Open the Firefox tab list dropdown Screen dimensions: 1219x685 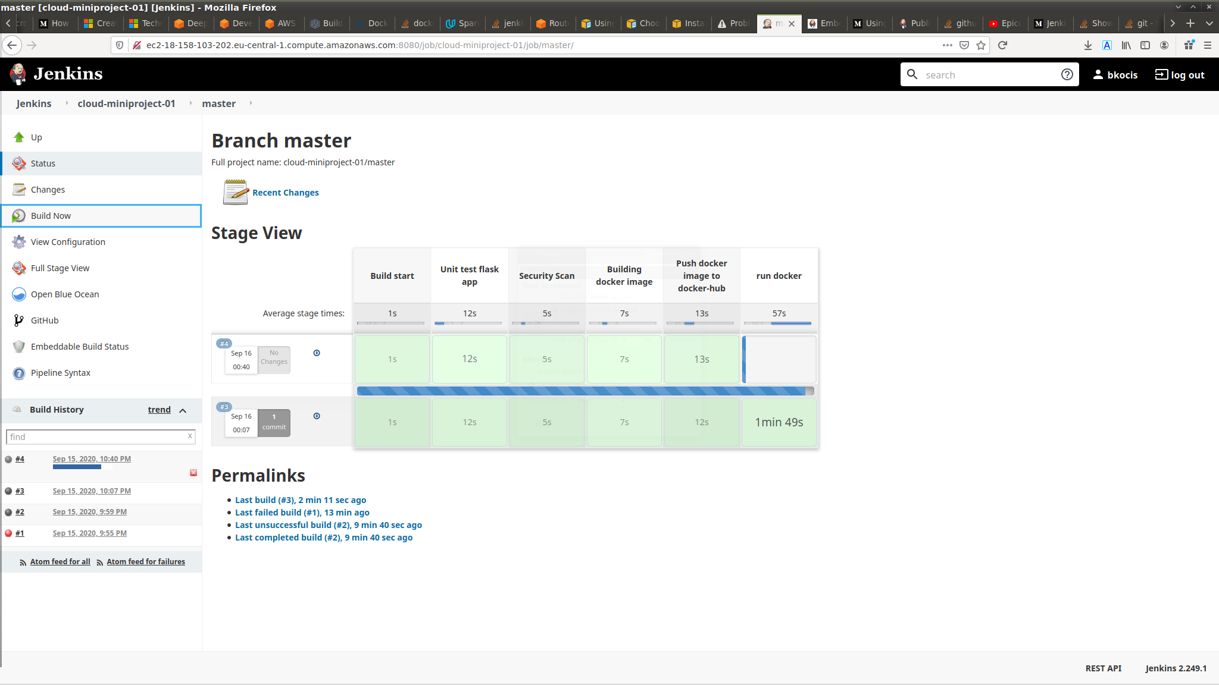tap(1209, 23)
